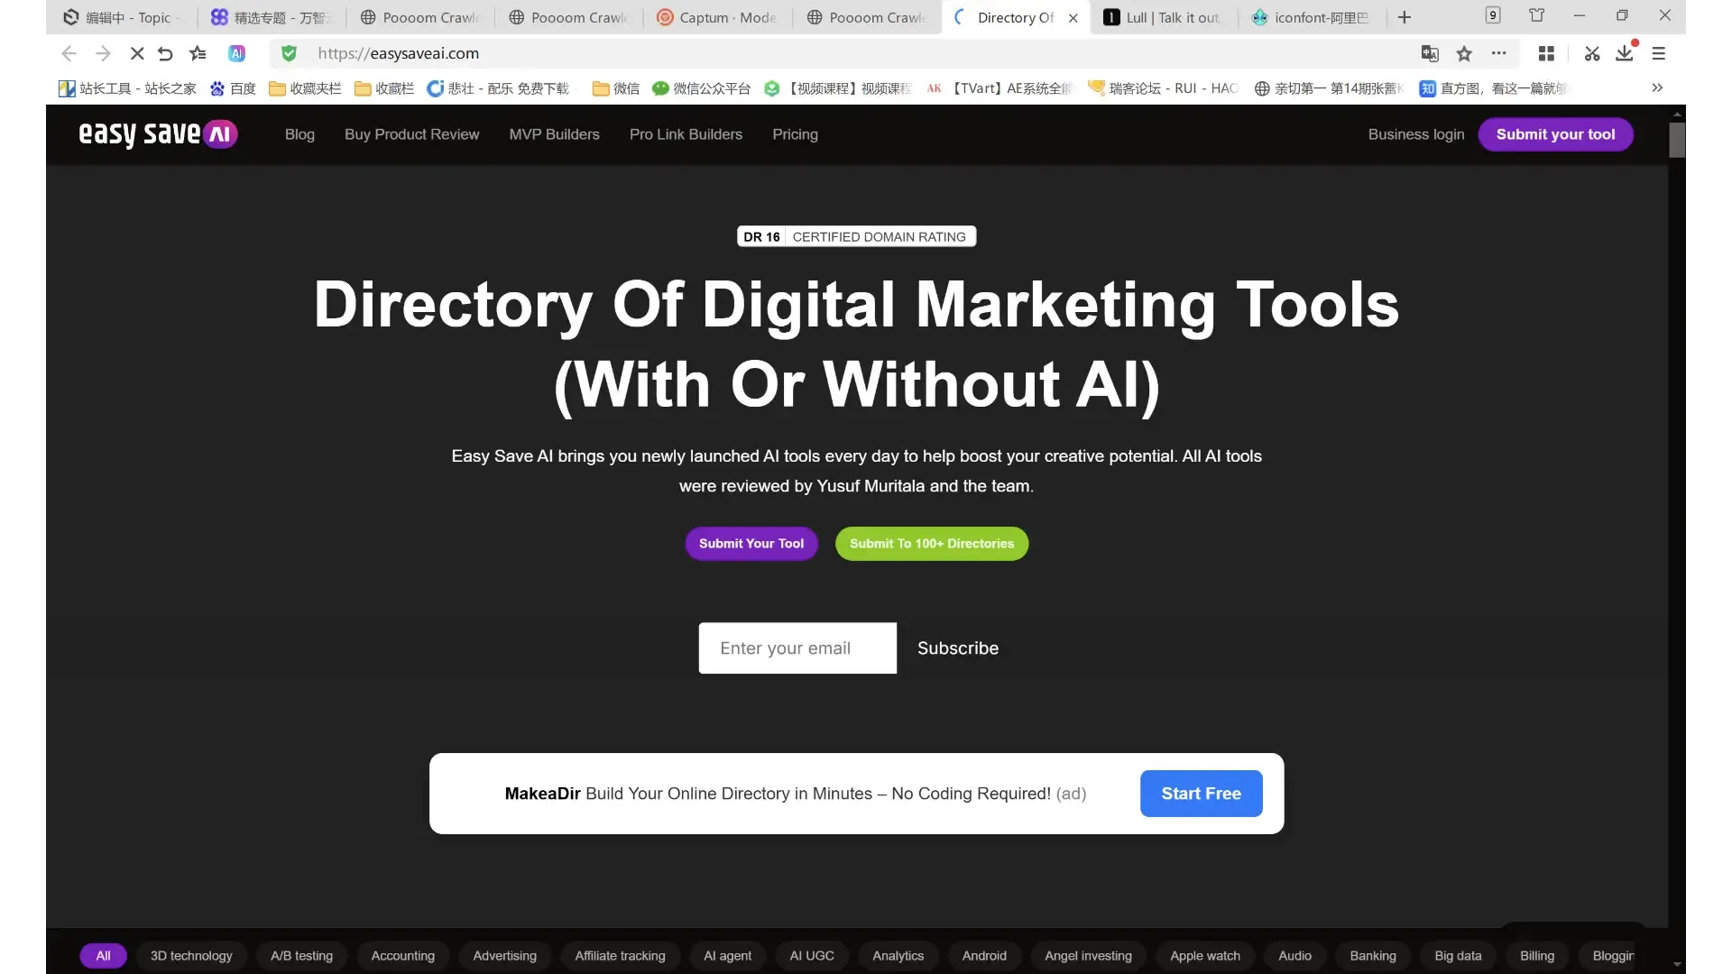
Task: Switch to the Lull | Talk it out tab
Action: [1163, 17]
